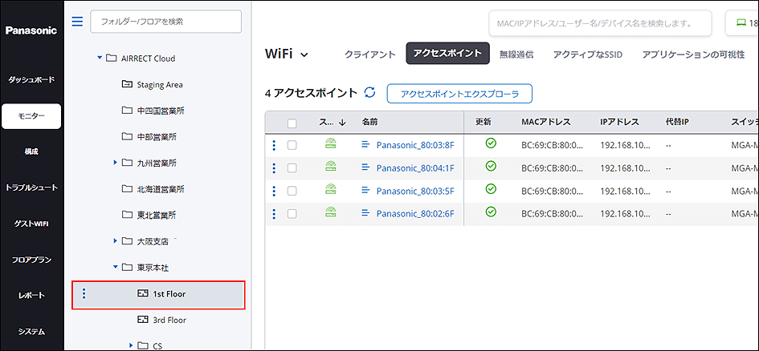Open ダッシュボード in left navigation
759x351 pixels.
(x=31, y=79)
